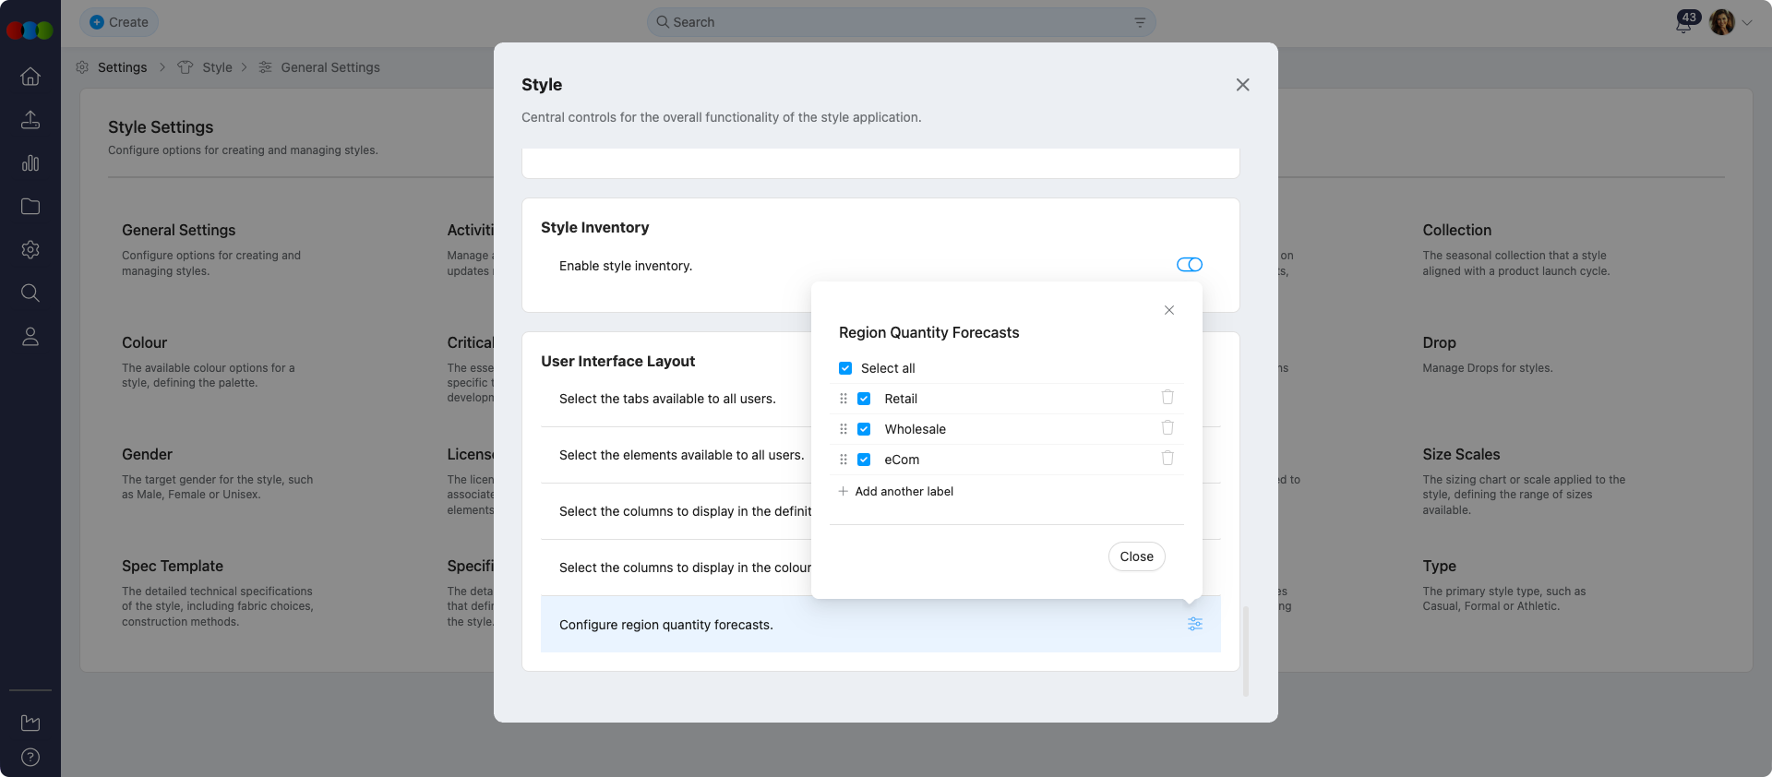The width and height of the screenshot is (1772, 777).
Task: Click the region forecasts configure sliders icon
Action: (1194, 624)
